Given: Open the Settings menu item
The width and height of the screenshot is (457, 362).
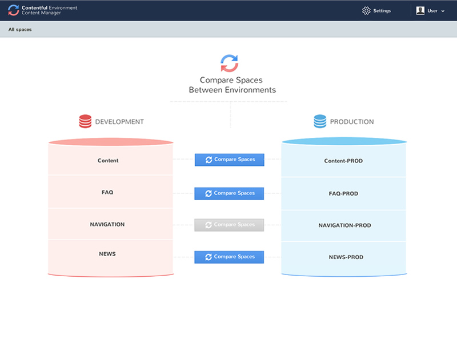Looking at the screenshot, I should (x=382, y=11).
